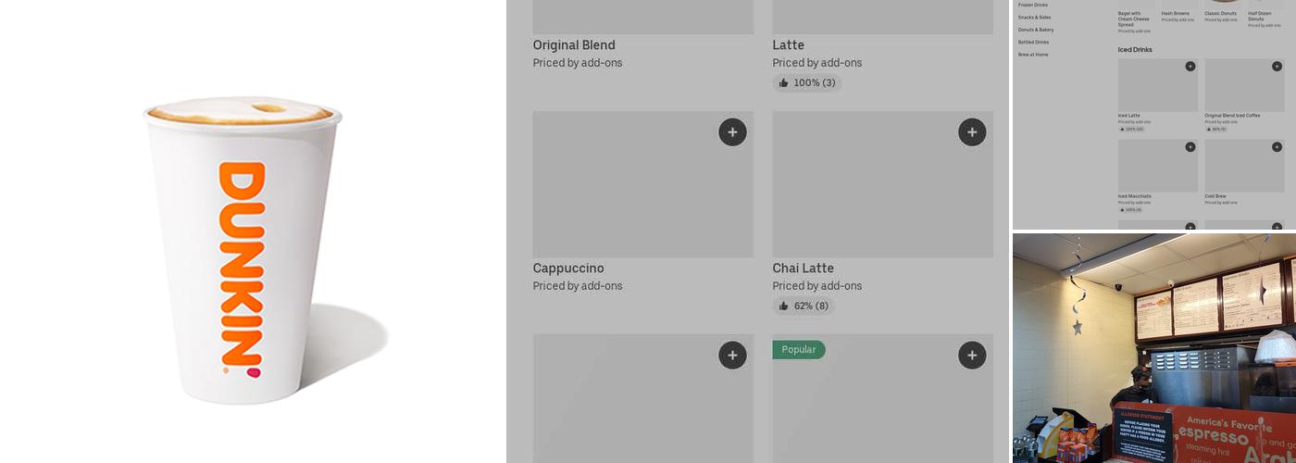Click plus on the Popular-tagged item

tap(972, 355)
